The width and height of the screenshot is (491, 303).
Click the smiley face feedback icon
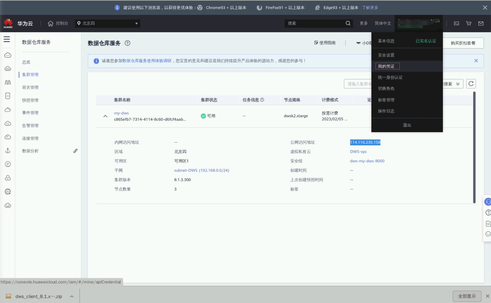tap(488, 234)
